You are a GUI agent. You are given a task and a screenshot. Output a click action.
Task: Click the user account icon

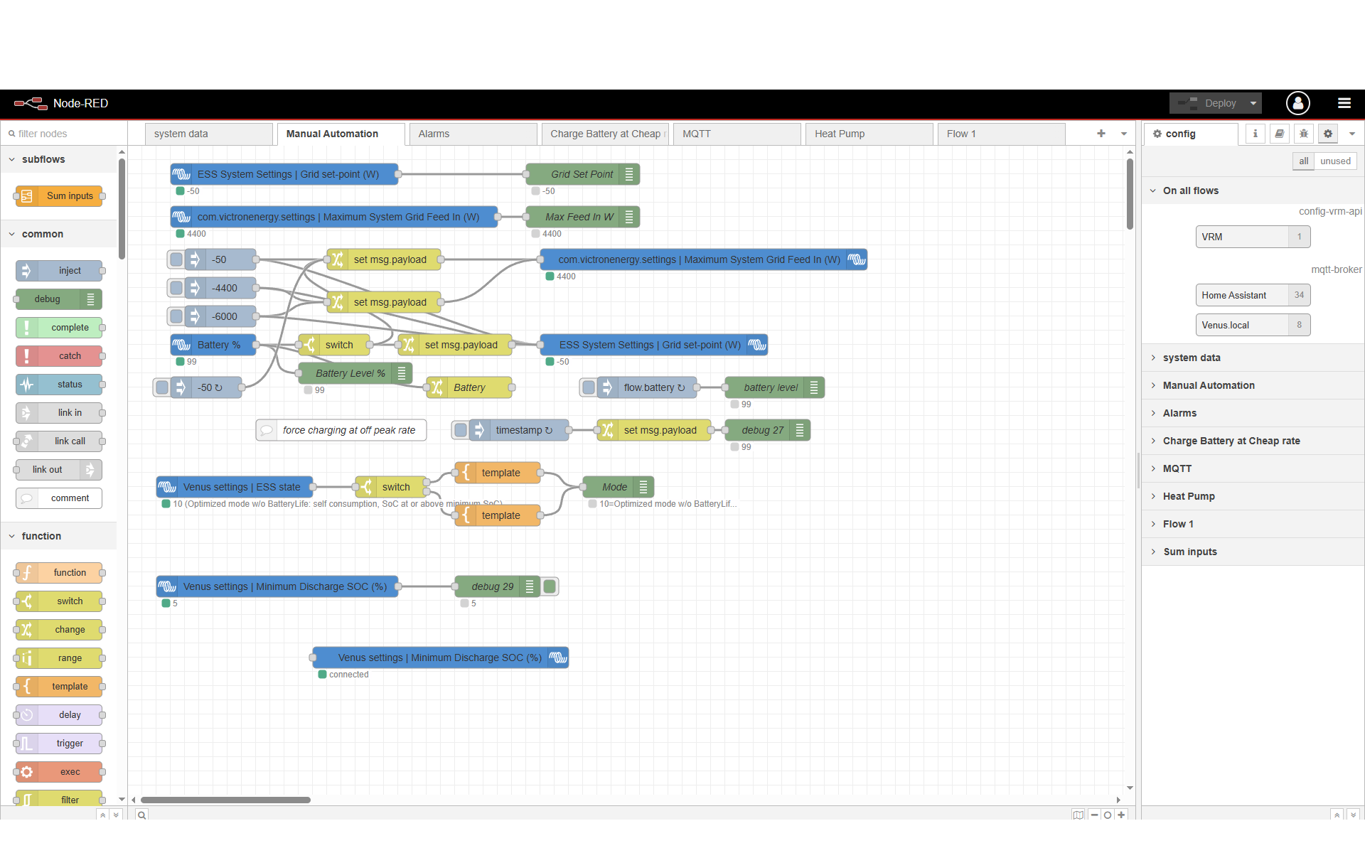[1297, 103]
